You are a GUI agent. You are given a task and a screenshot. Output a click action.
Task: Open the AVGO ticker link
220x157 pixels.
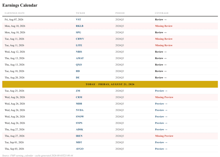(x=79, y=149)
